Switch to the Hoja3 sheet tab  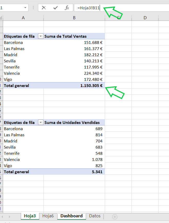click(30, 216)
